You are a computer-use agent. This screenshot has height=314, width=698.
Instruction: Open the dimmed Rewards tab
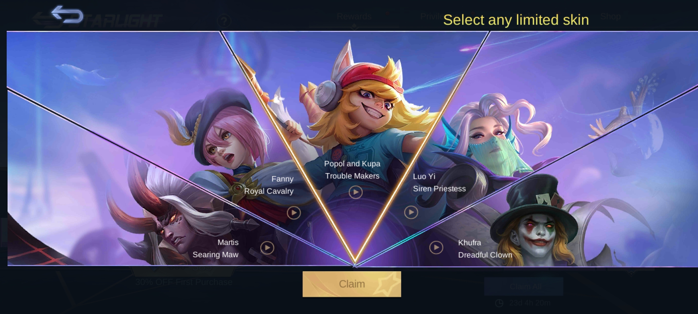coord(354,16)
